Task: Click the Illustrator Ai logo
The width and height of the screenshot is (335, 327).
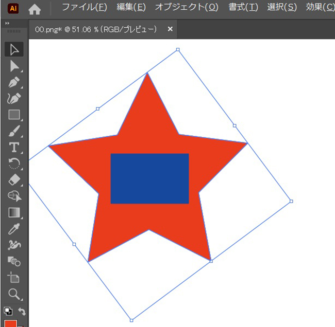Action: (x=13, y=9)
